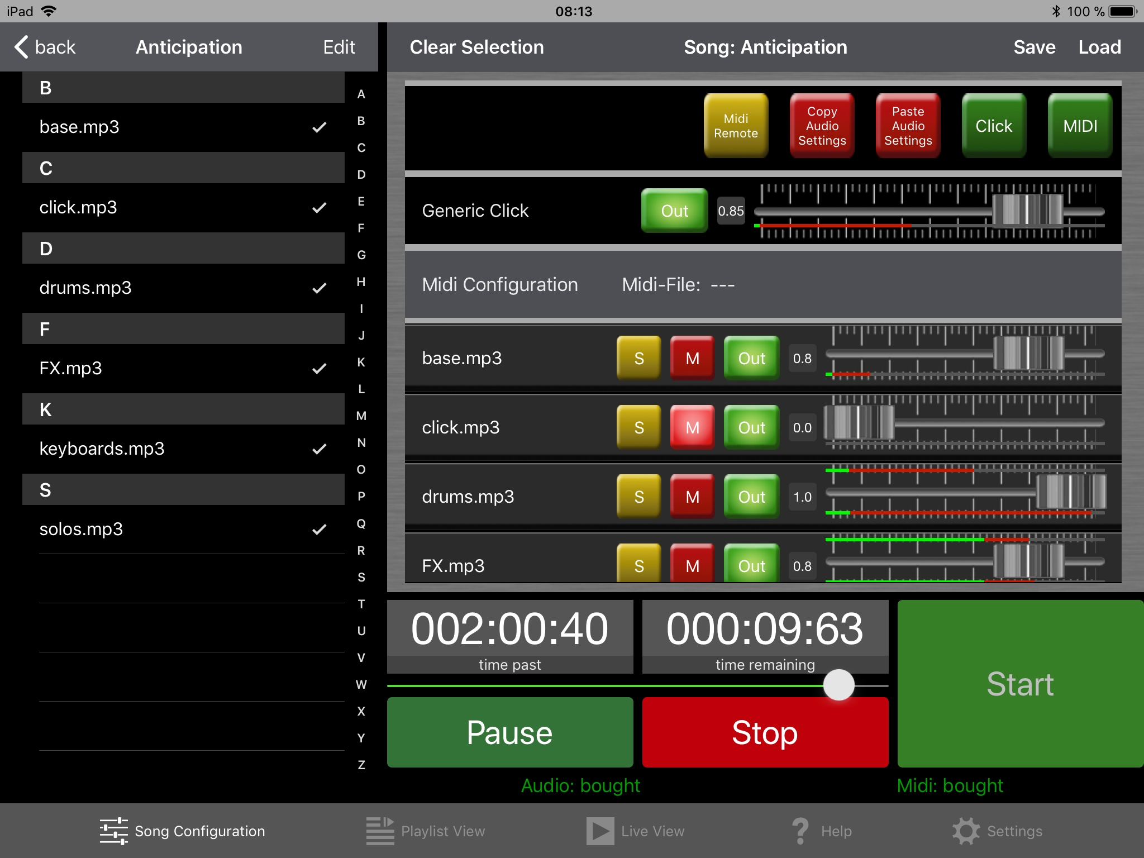Open Live View tab

pos(636,831)
